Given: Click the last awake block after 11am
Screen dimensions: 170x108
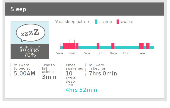Looking at the screenshot, I should tap(148, 46).
